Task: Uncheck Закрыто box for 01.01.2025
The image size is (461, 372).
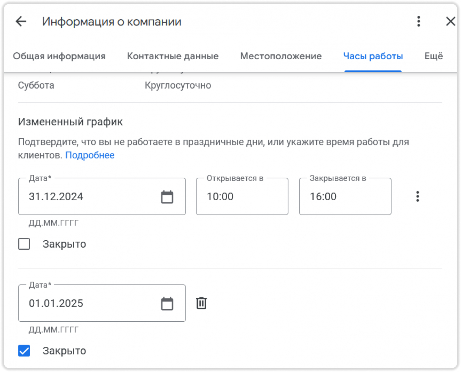Action: [24, 351]
